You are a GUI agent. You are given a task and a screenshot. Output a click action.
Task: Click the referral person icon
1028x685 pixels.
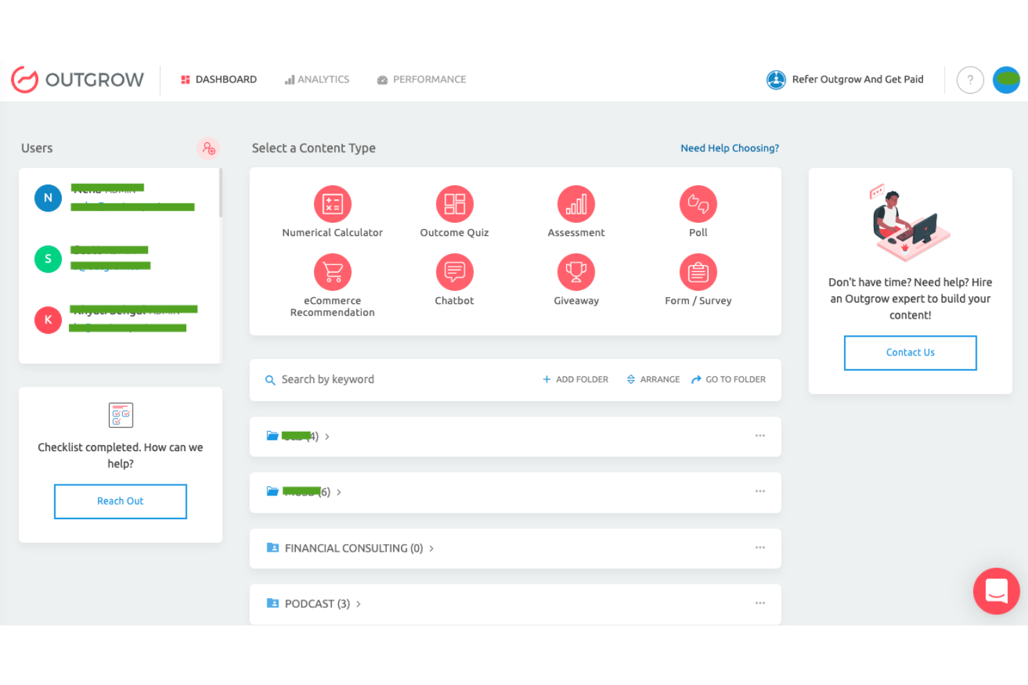pyautogui.click(x=776, y=80)
